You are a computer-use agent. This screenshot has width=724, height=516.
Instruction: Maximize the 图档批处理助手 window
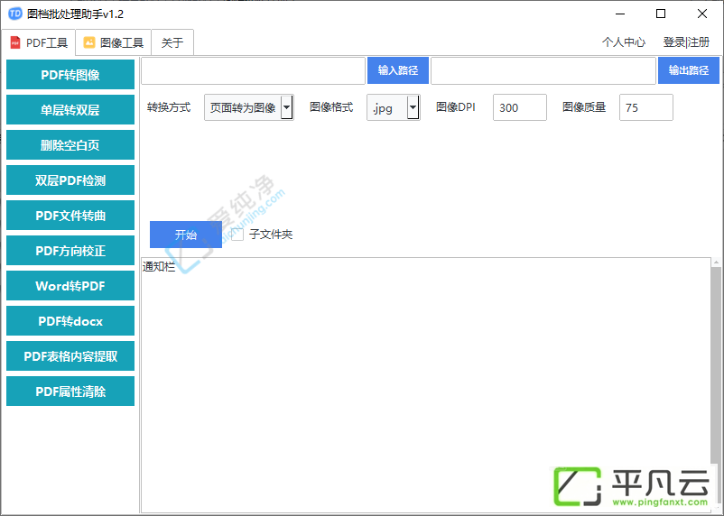point(661,14)
